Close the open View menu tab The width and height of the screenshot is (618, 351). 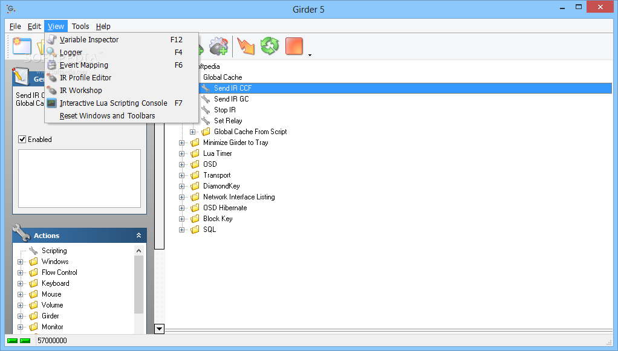point(56,27)
